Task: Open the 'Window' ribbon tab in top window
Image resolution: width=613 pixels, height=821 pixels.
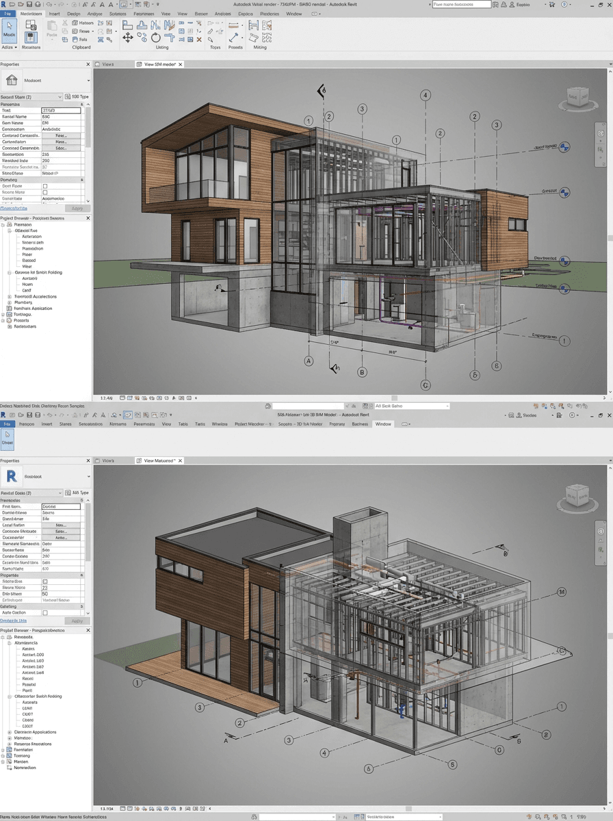Action: pos(294,14)
